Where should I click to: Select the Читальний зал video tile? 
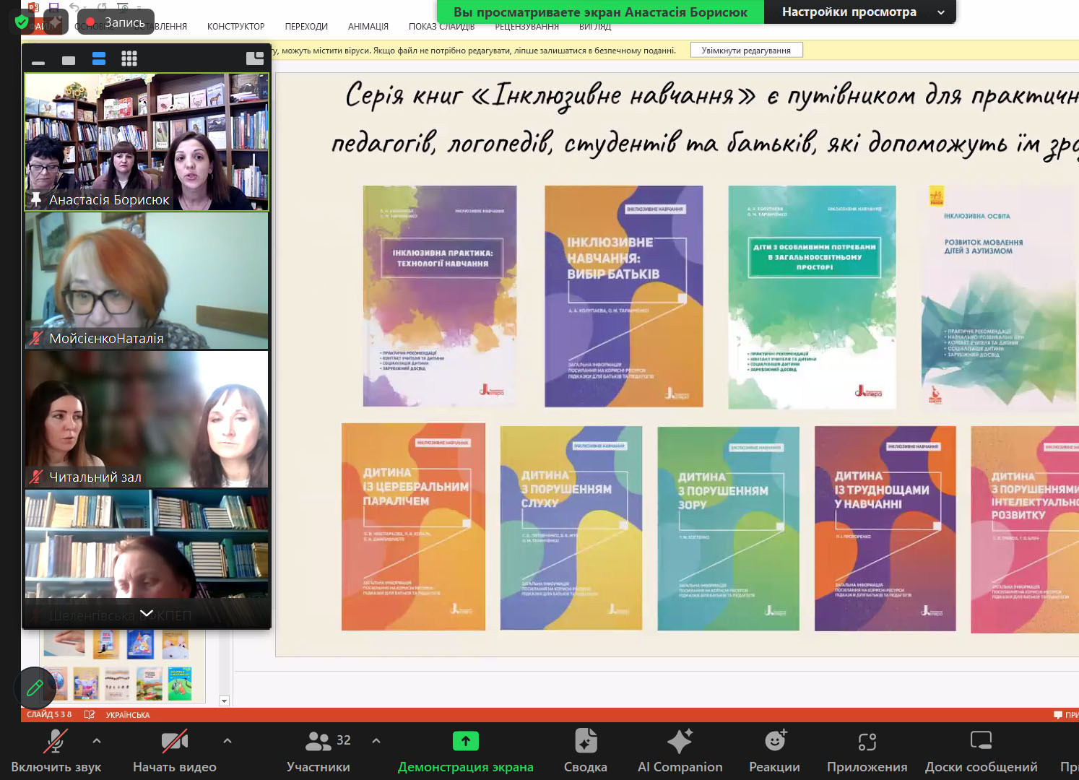(x=147, y=420)
